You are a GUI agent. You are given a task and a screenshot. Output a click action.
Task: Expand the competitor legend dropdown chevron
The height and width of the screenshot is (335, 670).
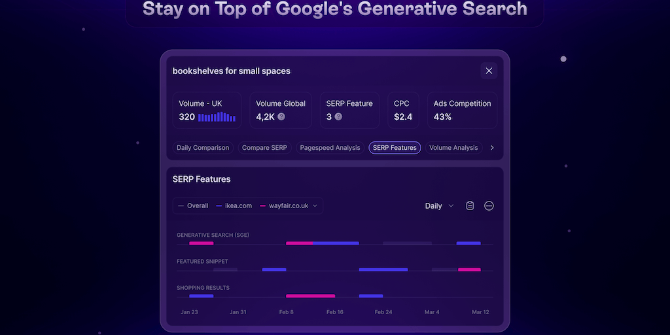pyautogui.click(x=315, y=205)
